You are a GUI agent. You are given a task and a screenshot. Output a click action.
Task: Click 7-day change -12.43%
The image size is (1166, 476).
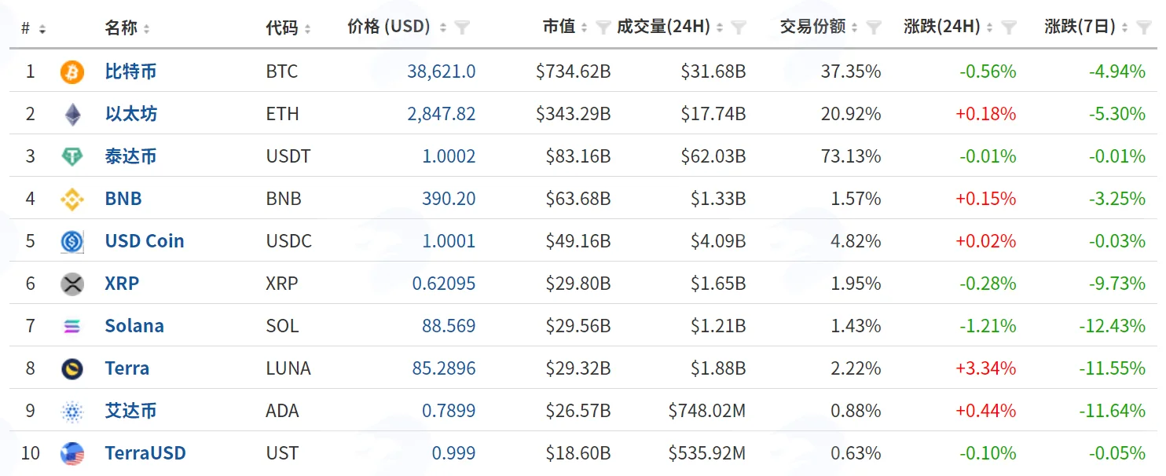coord(1113,326)
